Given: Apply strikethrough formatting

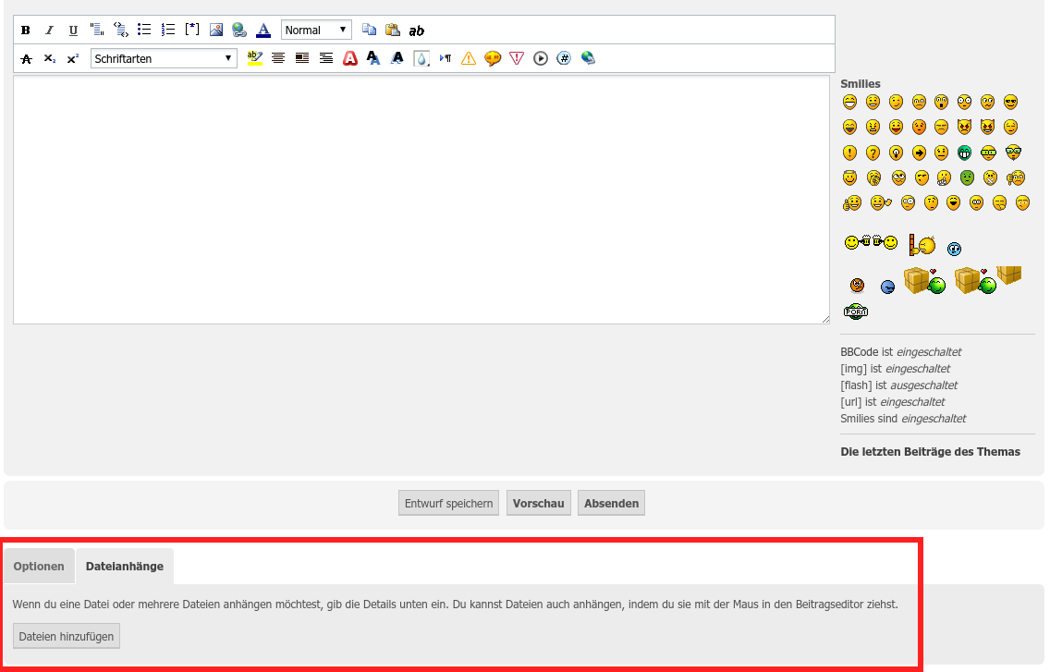Looking at the screenshot, I should click(26, 58).
